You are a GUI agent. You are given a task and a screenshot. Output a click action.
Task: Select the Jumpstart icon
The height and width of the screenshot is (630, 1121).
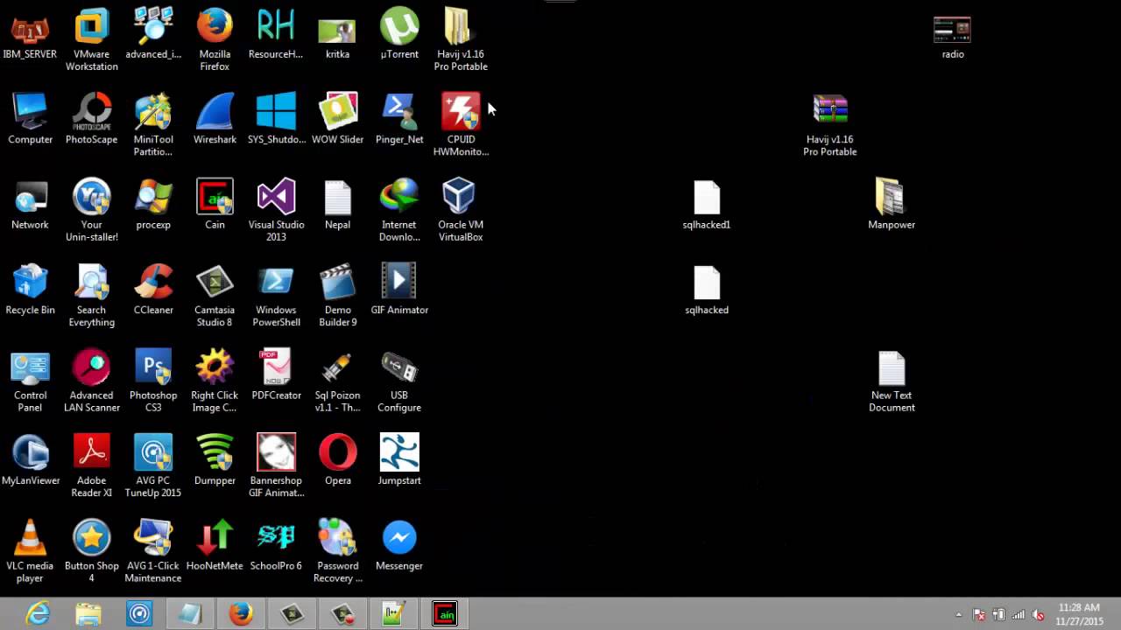[x=399, y=461]
